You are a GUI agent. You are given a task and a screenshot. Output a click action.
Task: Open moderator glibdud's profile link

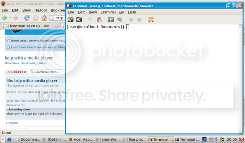pyautogui.click(x=42, y=63)
